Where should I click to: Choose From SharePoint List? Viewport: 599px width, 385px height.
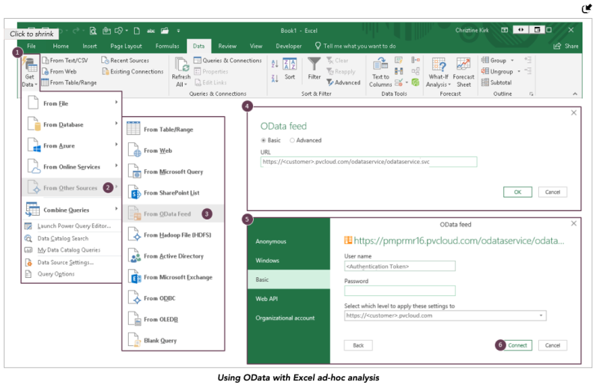(x=173, y=192)
